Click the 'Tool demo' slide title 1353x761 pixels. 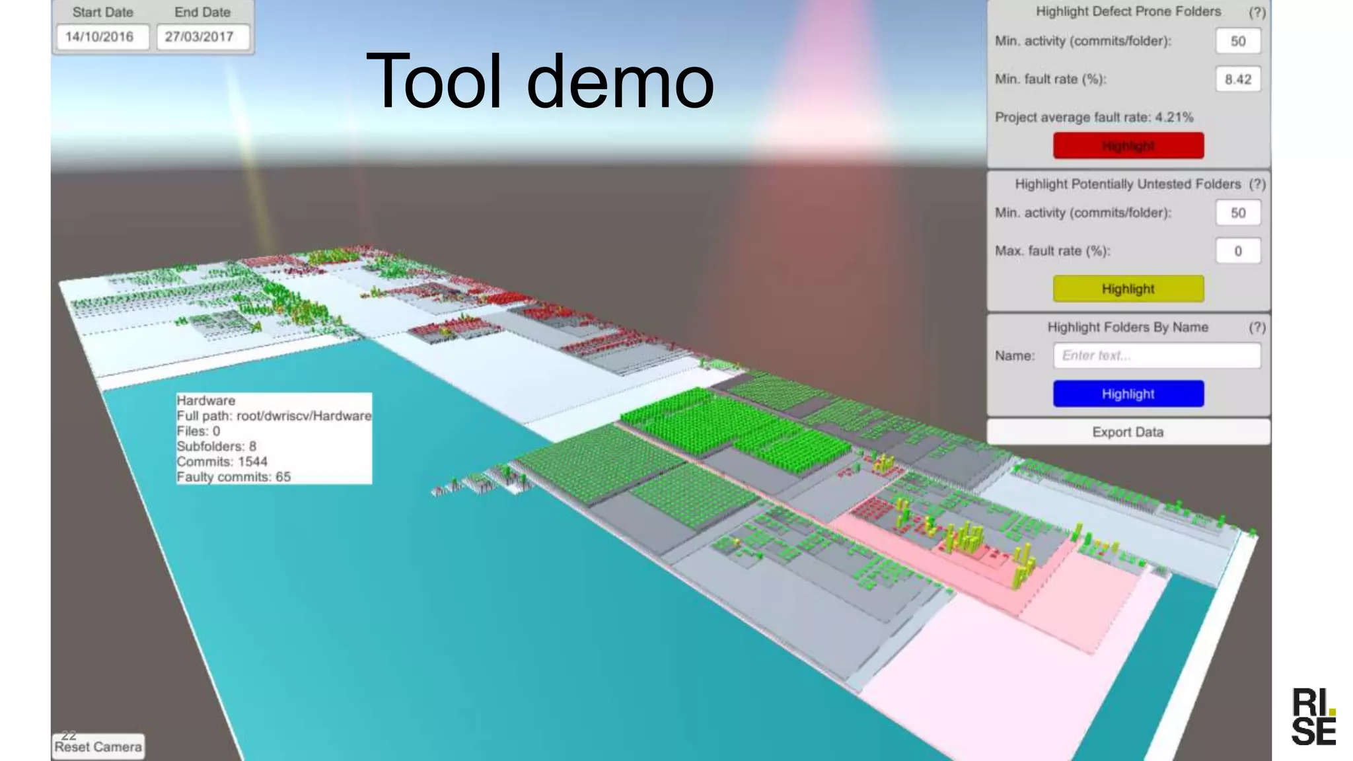pos(540,81)
